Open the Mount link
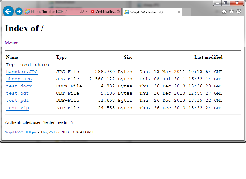The height and width of the screenshot is (179, 246). point(11,43)
